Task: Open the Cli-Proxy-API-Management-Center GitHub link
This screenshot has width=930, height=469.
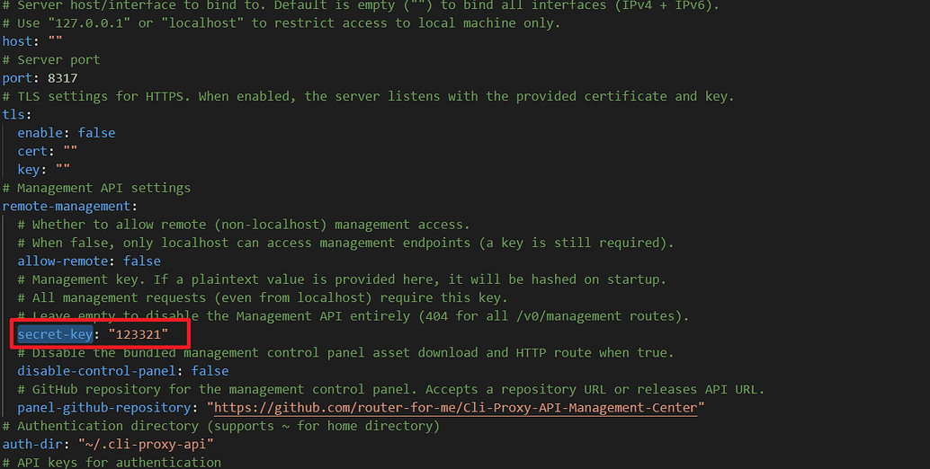Action: point(455,407)
